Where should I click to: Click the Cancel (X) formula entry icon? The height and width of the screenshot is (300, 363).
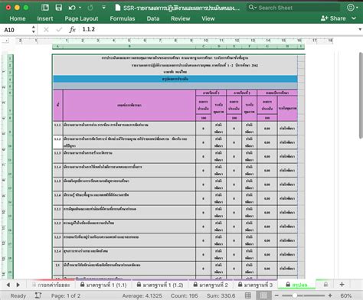pos(46,30)
